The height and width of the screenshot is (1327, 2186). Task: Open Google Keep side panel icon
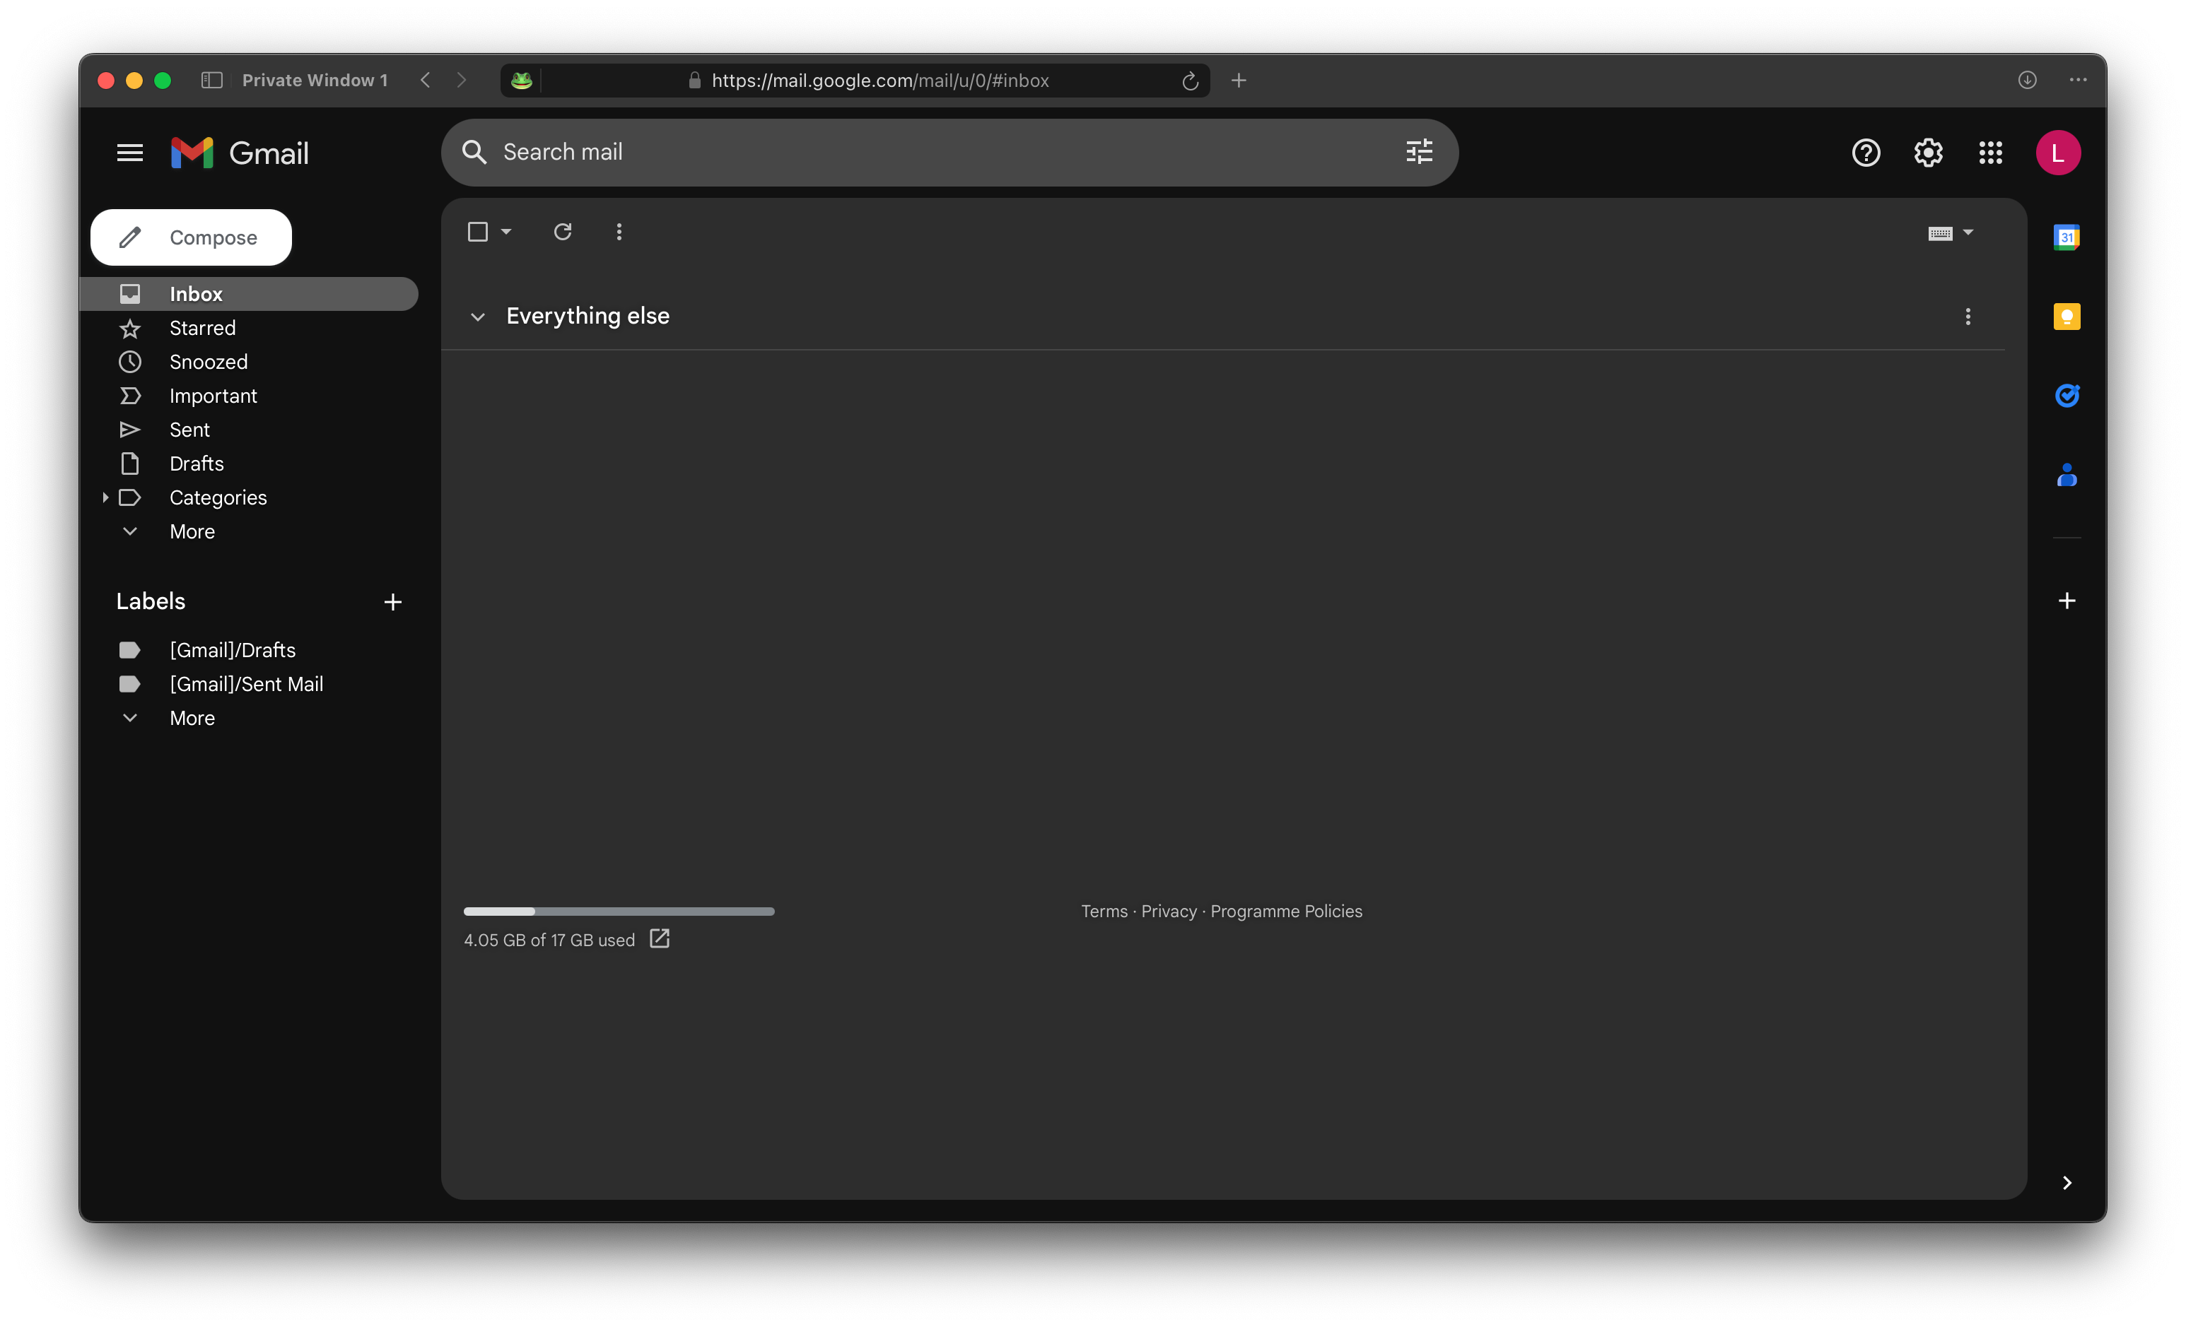tap(2067, 317)
